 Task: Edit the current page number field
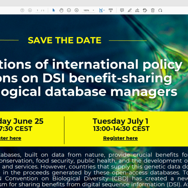click(x=38, y=10)
